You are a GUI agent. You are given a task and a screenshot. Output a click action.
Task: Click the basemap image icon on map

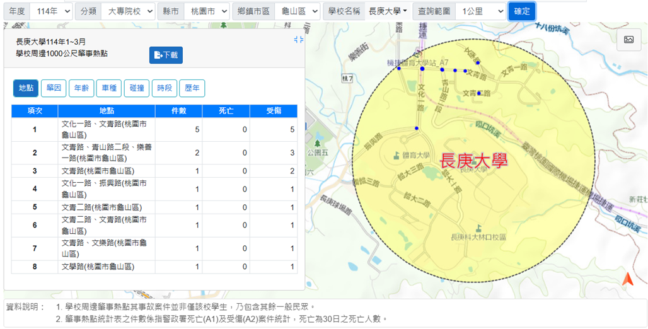point(628,40)
